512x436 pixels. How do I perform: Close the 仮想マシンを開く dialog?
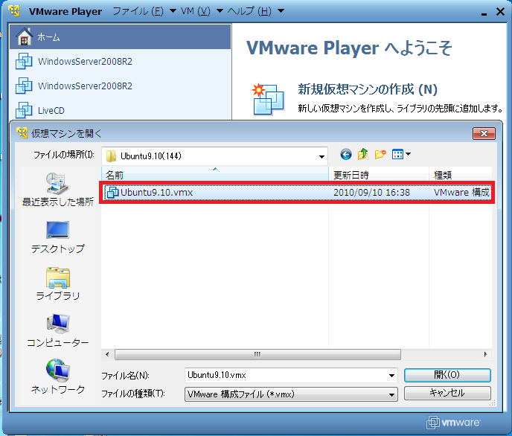coord(484,133)
